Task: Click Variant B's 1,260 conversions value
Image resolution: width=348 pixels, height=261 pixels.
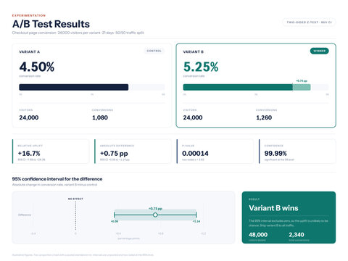Action: click(264, 117)
